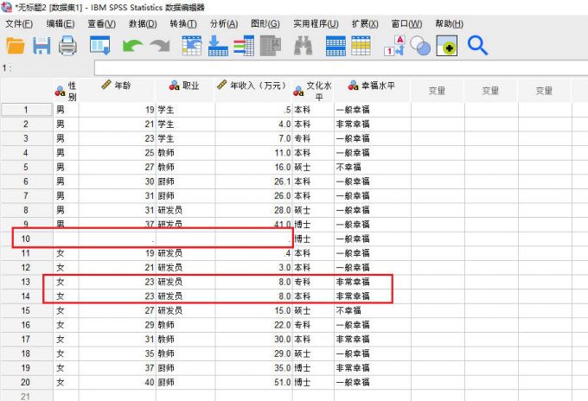Image resolution: width=588 pixels, height=401 pixels.
Task: Toggle value labels icon
Action: (x=394, y=46)
